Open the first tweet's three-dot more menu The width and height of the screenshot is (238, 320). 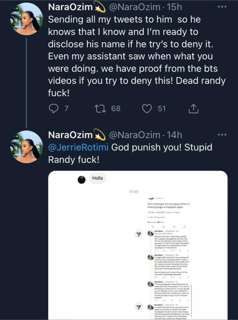coord(222,7)
